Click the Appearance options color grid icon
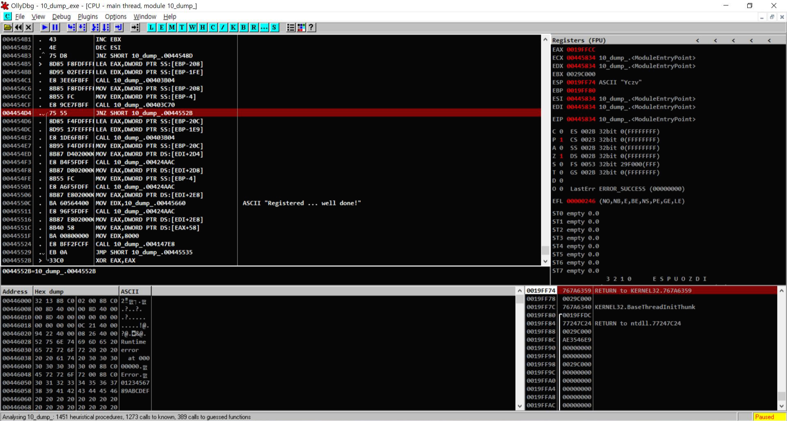 point(301,27)
